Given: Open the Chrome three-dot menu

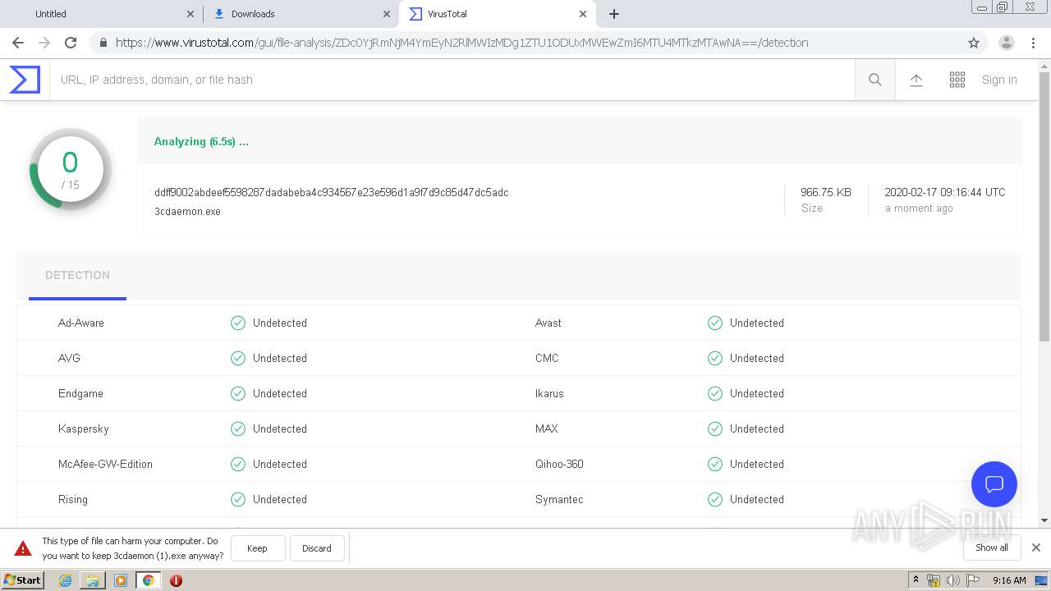Looking at the screenshot, I should 1033,43.
